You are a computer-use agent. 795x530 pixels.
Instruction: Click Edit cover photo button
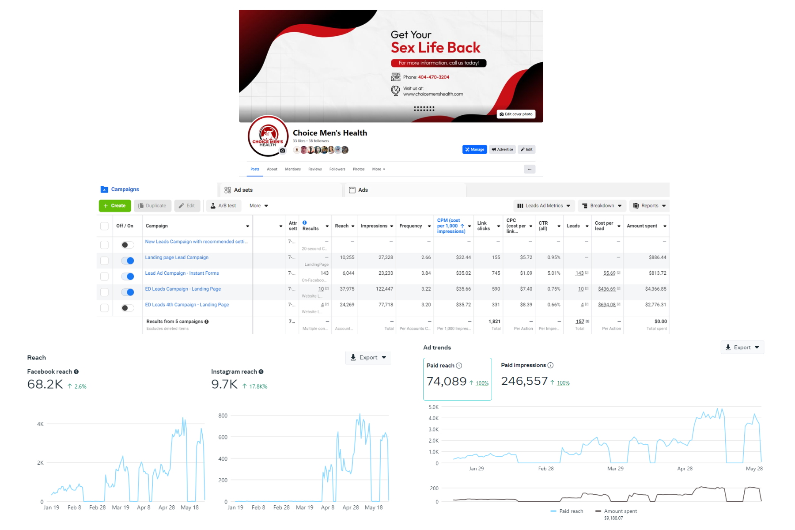tap(516, 114)
